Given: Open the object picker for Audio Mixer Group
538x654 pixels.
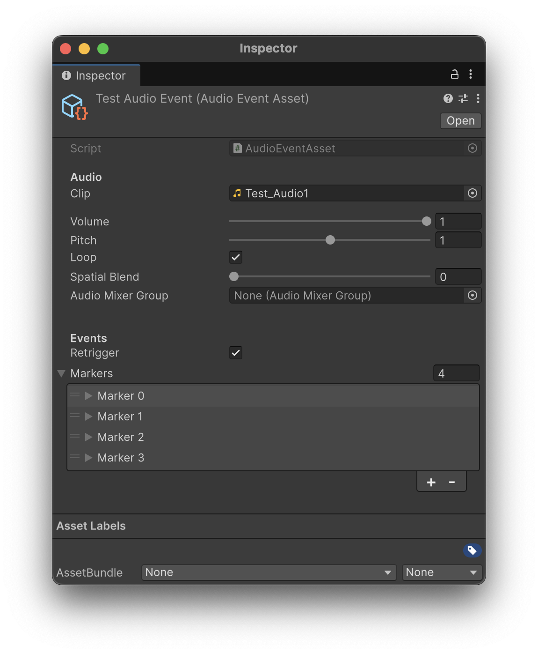Looking at the screenshot, I should point(473,295).
